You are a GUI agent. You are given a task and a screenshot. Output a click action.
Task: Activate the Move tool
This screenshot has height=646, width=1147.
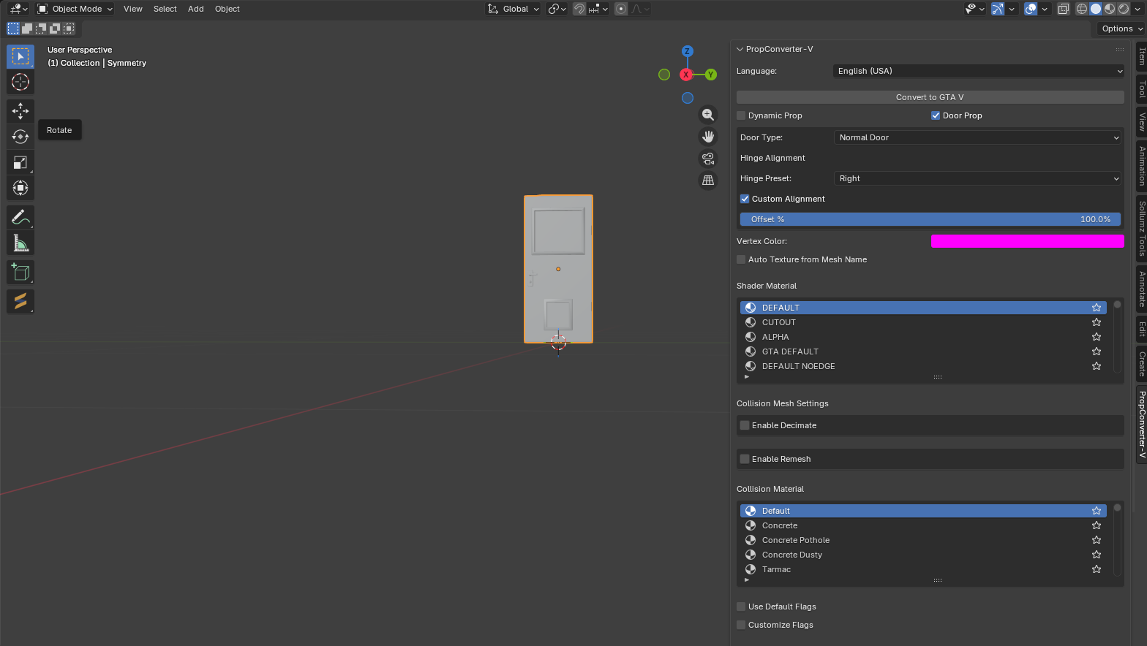[20, 111]
